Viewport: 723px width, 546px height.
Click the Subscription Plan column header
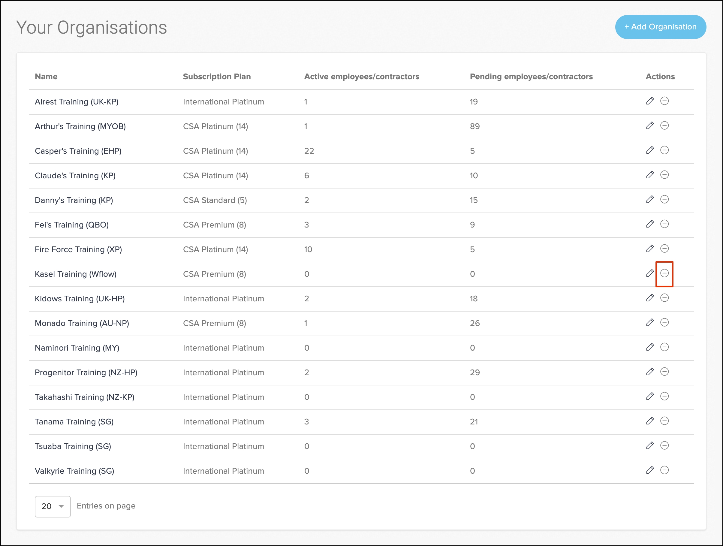[x=217, y=77]
